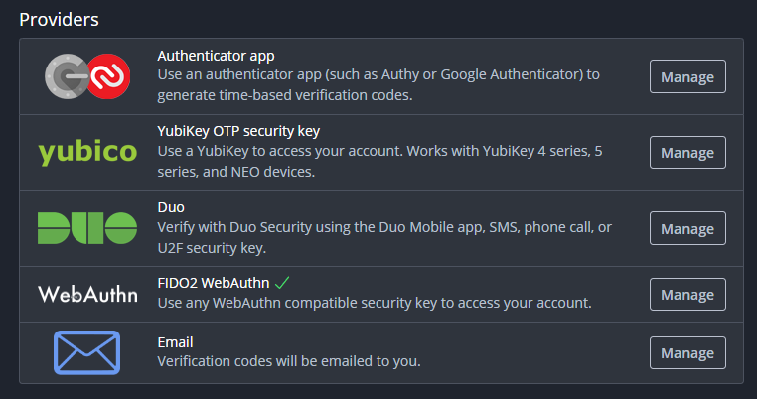
Task: Click the FIDO2 WebAuthn title text
Action: pyautogui.click(x=213, y=283)
